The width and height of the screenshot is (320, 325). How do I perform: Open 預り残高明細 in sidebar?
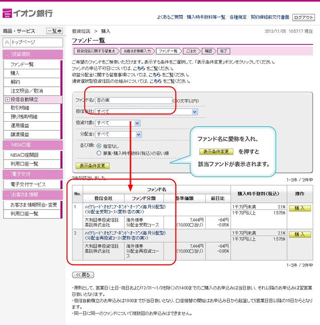(32, 117)
